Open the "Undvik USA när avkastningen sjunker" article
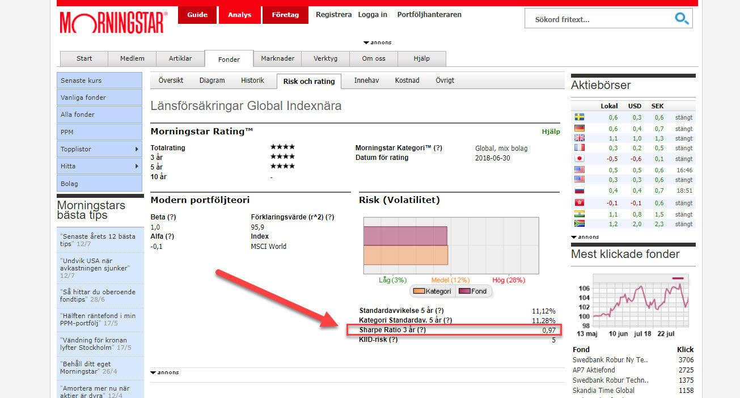Viewport: 740px width, 398px height. coord(94,264)
